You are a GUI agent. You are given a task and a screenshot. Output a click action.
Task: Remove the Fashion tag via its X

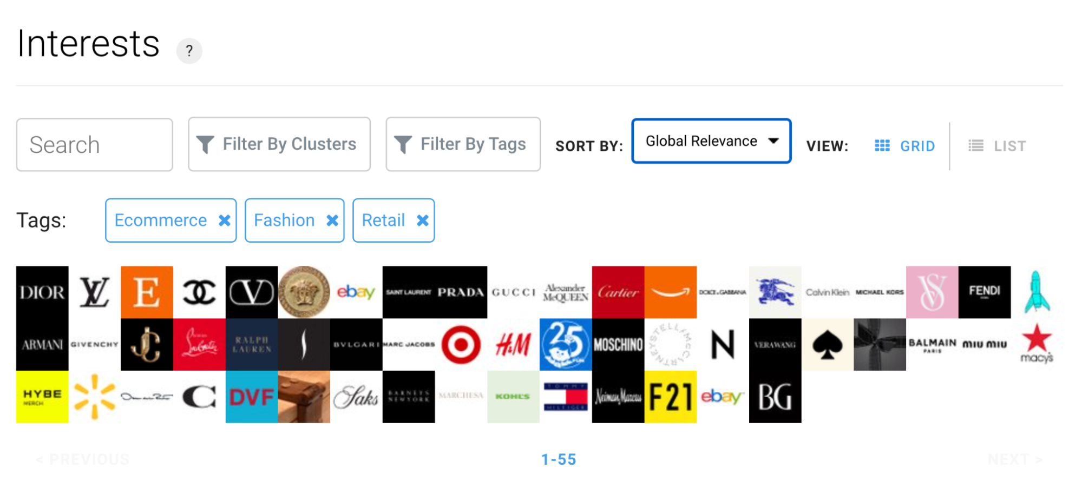point(332,220)
